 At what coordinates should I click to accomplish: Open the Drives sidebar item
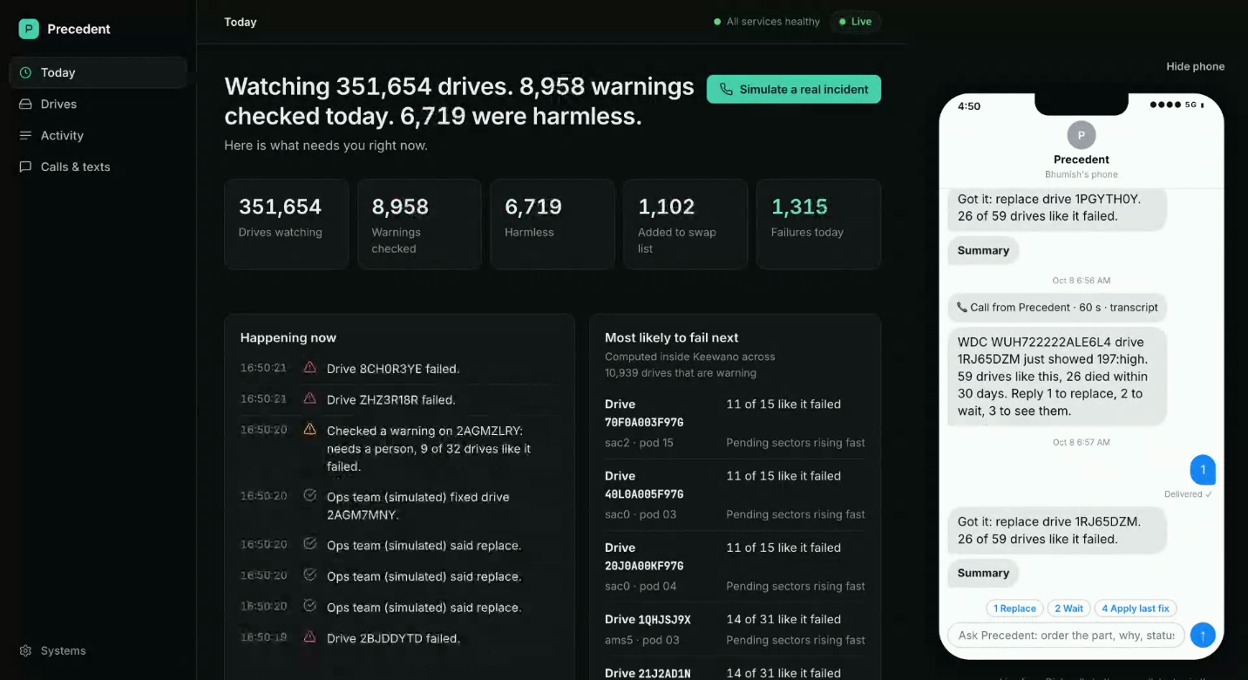[98, 104]
